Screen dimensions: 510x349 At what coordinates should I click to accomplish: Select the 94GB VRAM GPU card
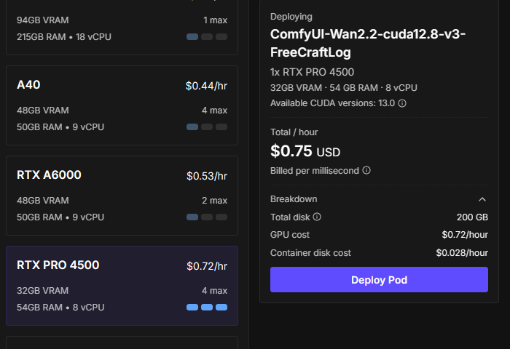pos(122,28)
